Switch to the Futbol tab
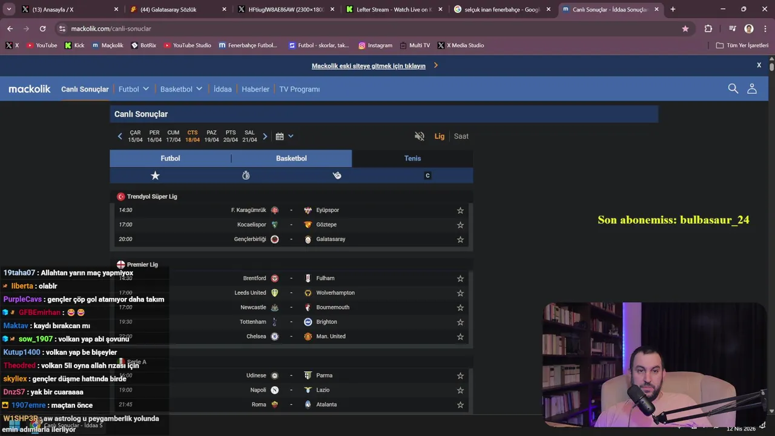 pos(170,158)
